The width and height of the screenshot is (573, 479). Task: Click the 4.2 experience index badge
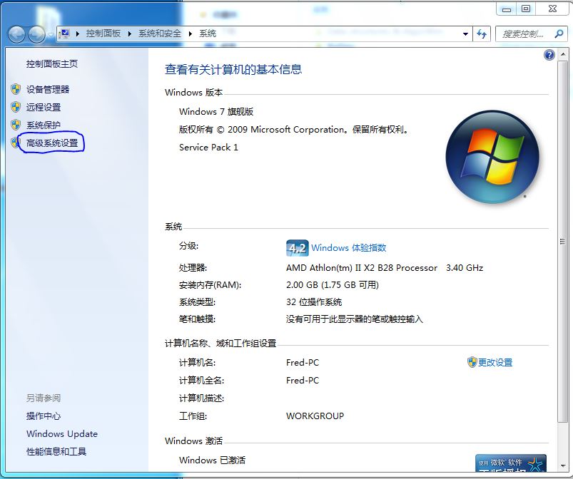pos(297,248)
